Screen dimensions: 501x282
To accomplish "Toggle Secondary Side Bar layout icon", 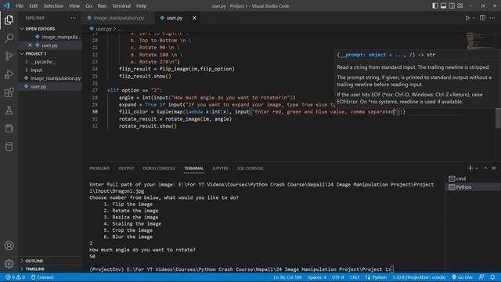I will [452, 5].
